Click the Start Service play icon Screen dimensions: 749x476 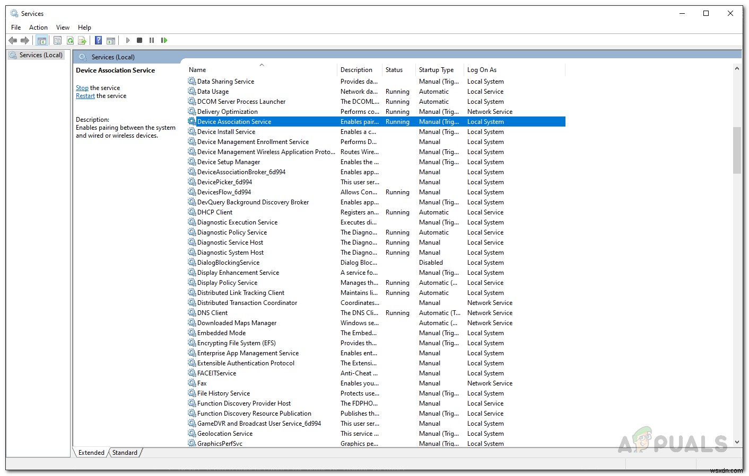127,40
